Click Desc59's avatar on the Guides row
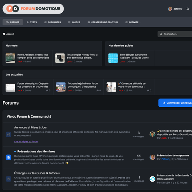 tap(152, 179)
